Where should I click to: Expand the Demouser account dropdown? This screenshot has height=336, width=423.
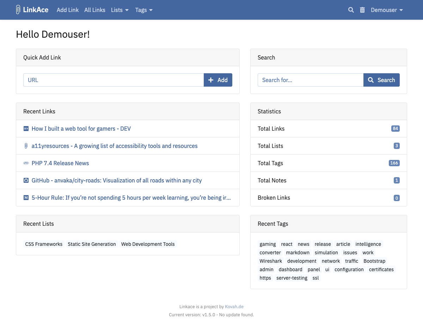point(387,10)
